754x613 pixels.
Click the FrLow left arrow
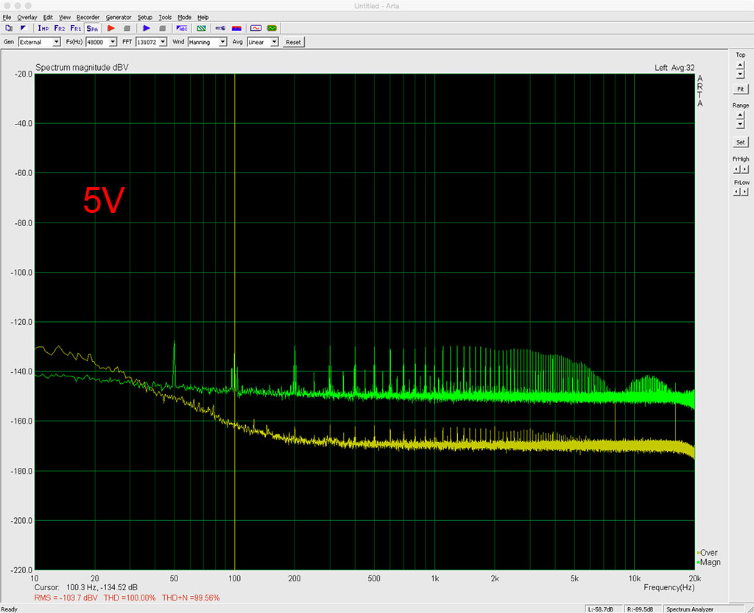tap(736, 192)
